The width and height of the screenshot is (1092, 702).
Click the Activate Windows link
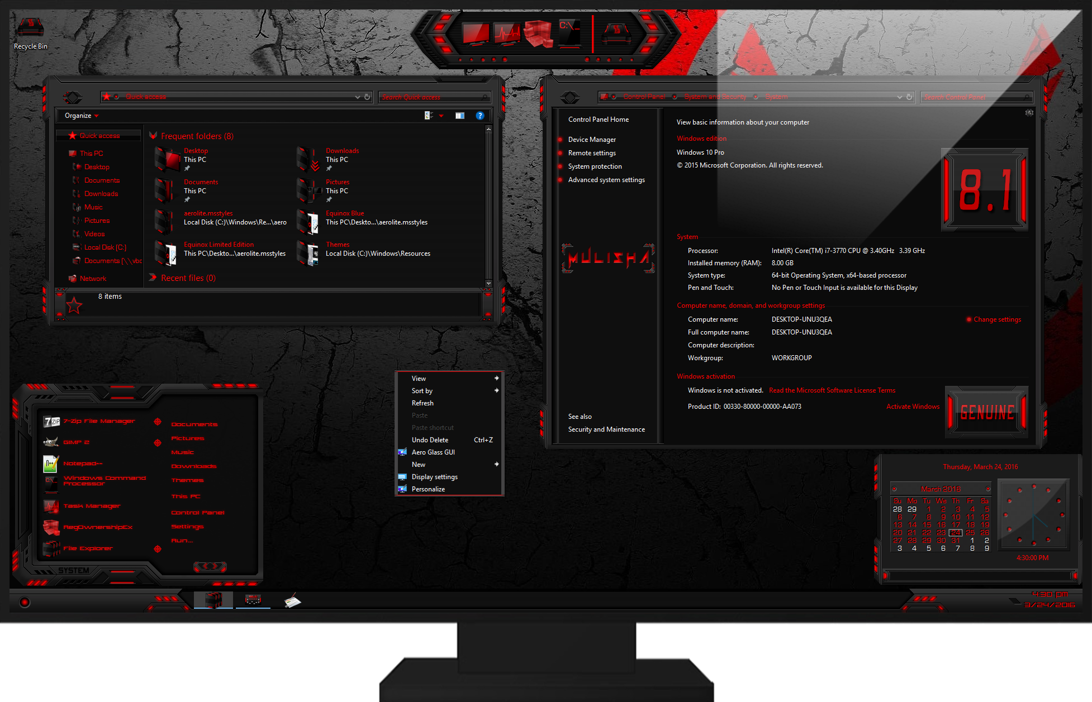tap(913, 407)
